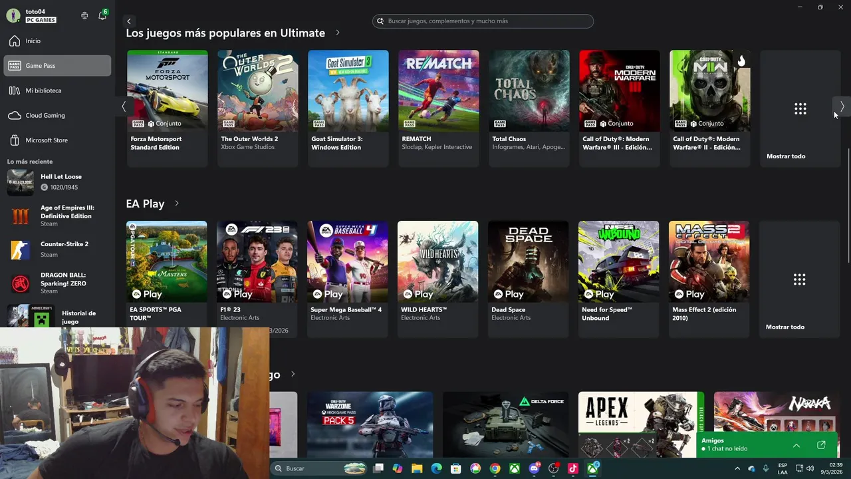Expand the Amigos chat panel chevron
This screenshot has width=851, height=479.
click(796, 445)
